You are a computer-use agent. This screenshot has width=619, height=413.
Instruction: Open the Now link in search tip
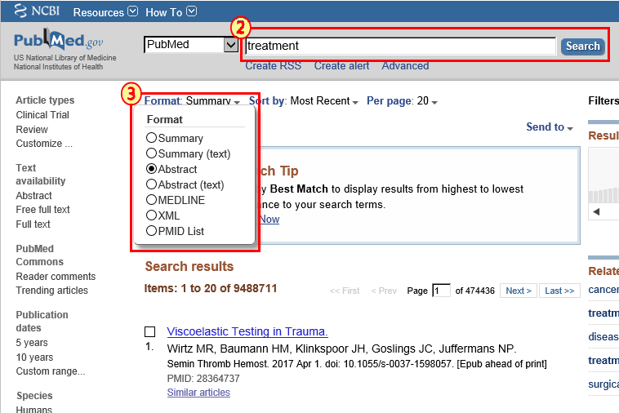point(269,220)
